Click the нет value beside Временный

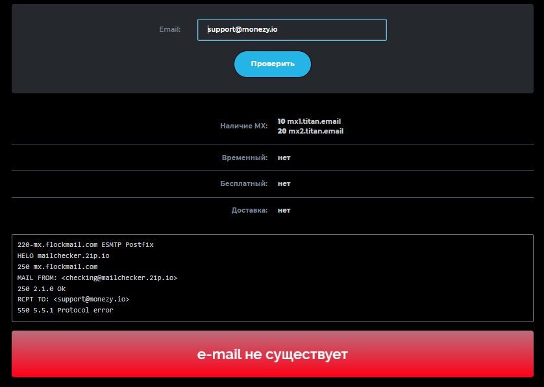click(x=284, y=158)
